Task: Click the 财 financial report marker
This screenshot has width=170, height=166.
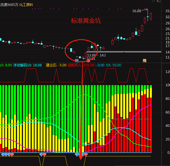Action: pyautogui.click(x=77, y=61)
